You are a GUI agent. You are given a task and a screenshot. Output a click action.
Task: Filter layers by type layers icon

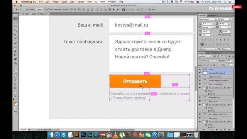click(x=222, y=56)
